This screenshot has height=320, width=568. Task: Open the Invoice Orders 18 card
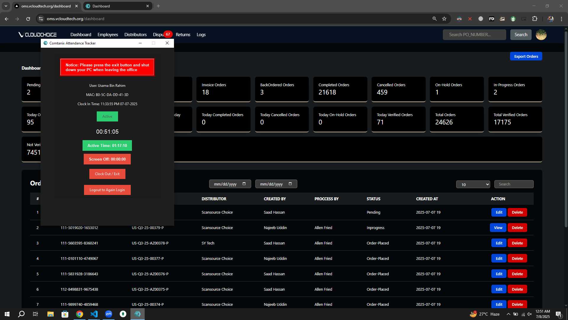(x=223, y=89)
